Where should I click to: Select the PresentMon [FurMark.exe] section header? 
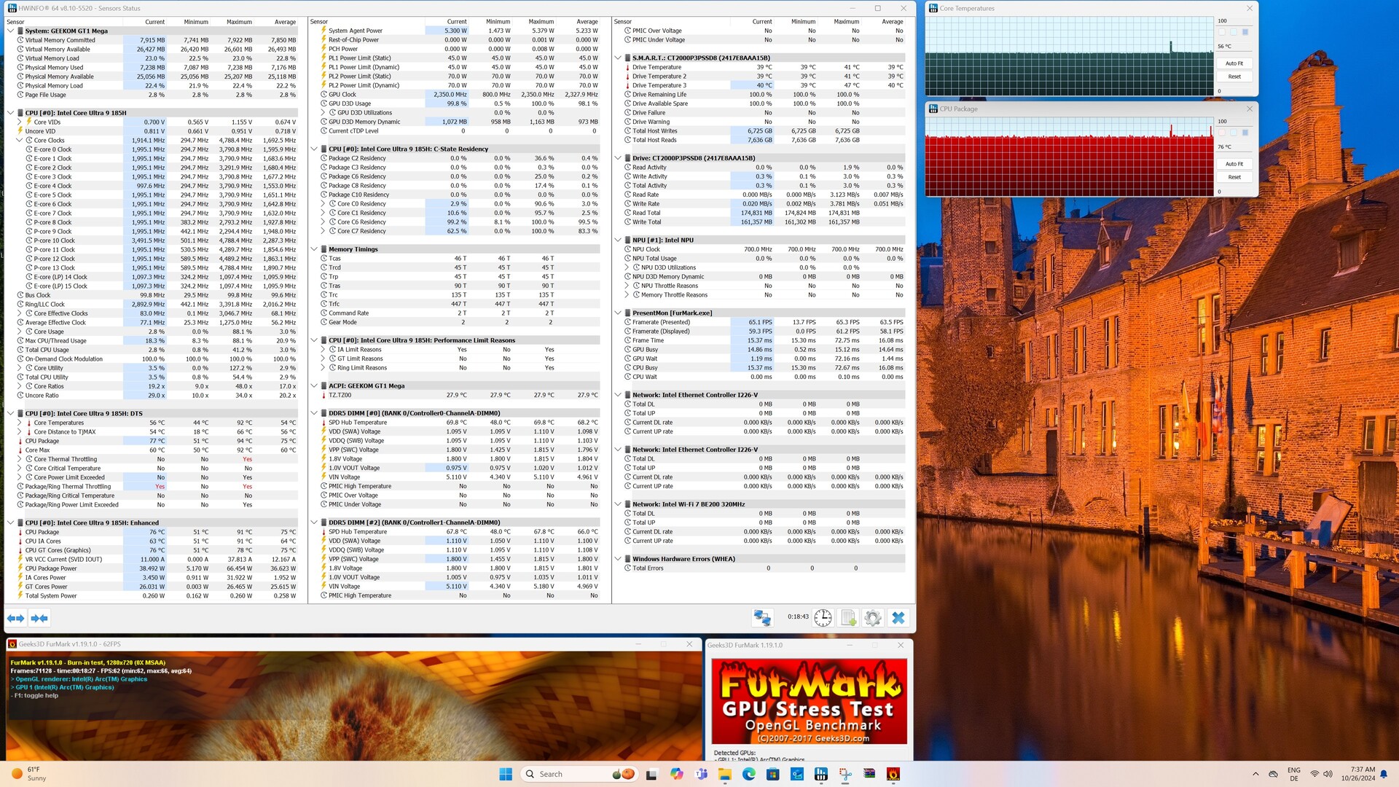[672, 313]
